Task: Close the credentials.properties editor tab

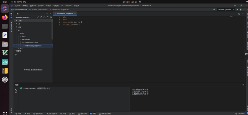Action: [75, 14]
